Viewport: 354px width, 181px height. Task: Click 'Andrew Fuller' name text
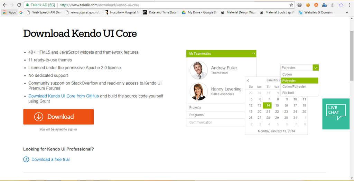tap(224, 68)
